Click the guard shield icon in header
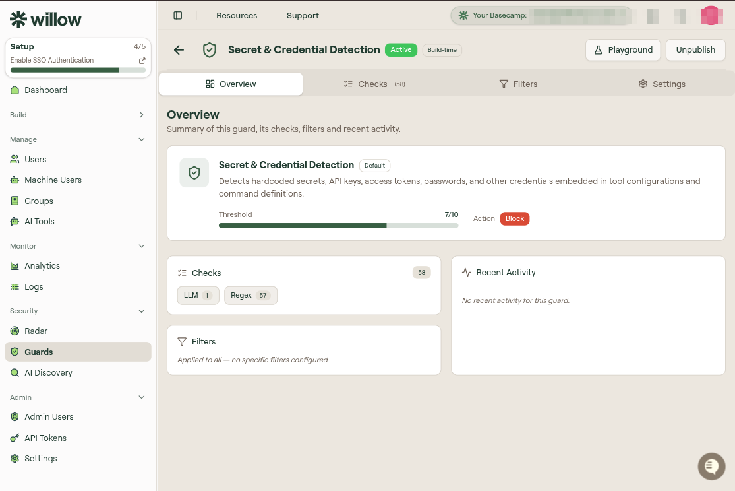735x491 pixels. tap(210, 49)
